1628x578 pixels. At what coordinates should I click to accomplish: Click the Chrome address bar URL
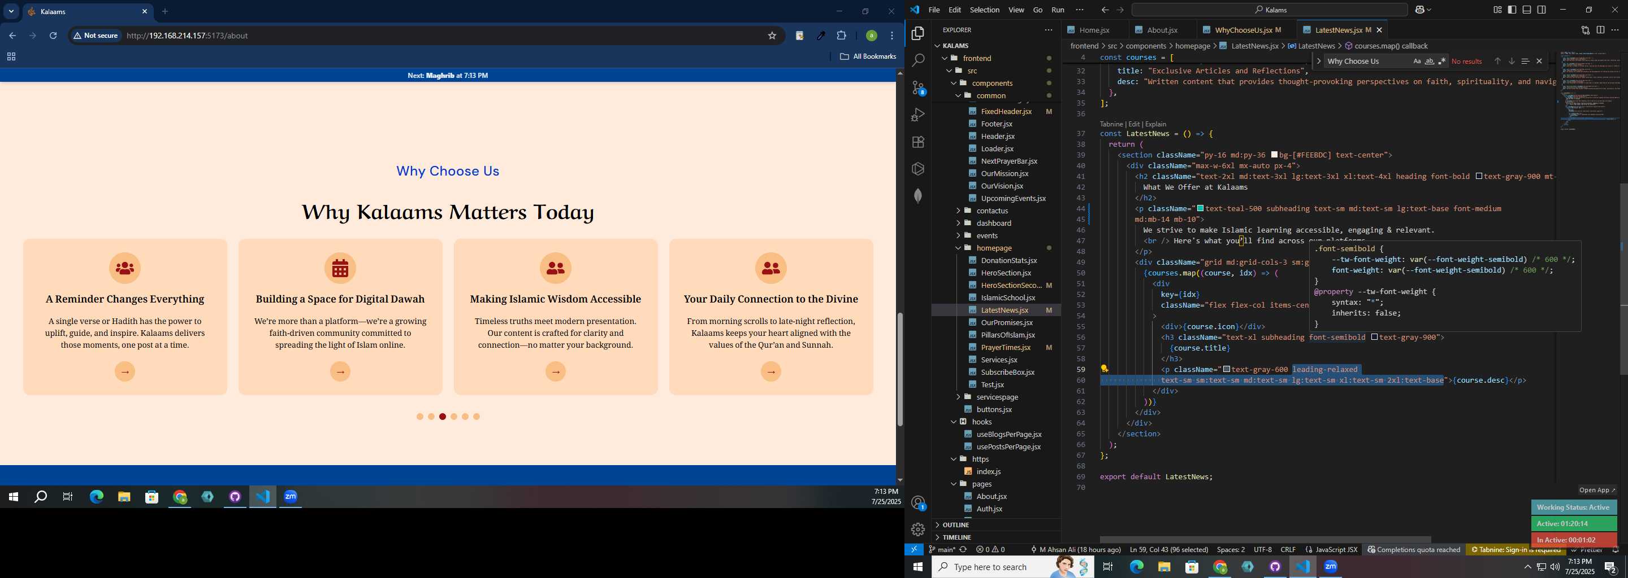click(x=187, y=36)
